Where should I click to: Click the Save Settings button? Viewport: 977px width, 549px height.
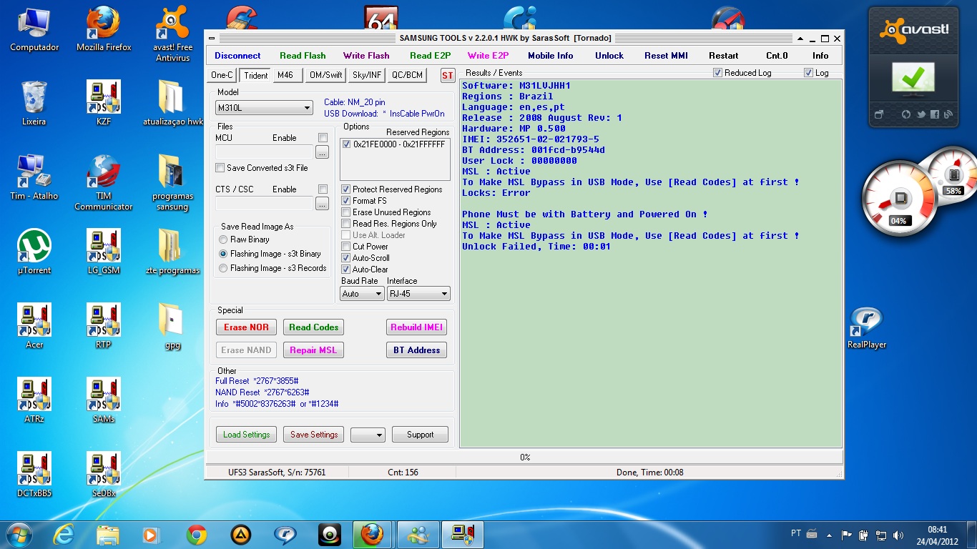coord(313,435)
